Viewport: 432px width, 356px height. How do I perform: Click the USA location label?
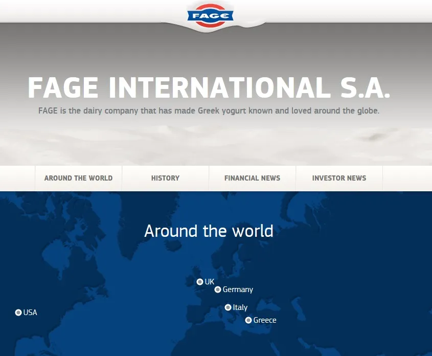pos(30,313)
